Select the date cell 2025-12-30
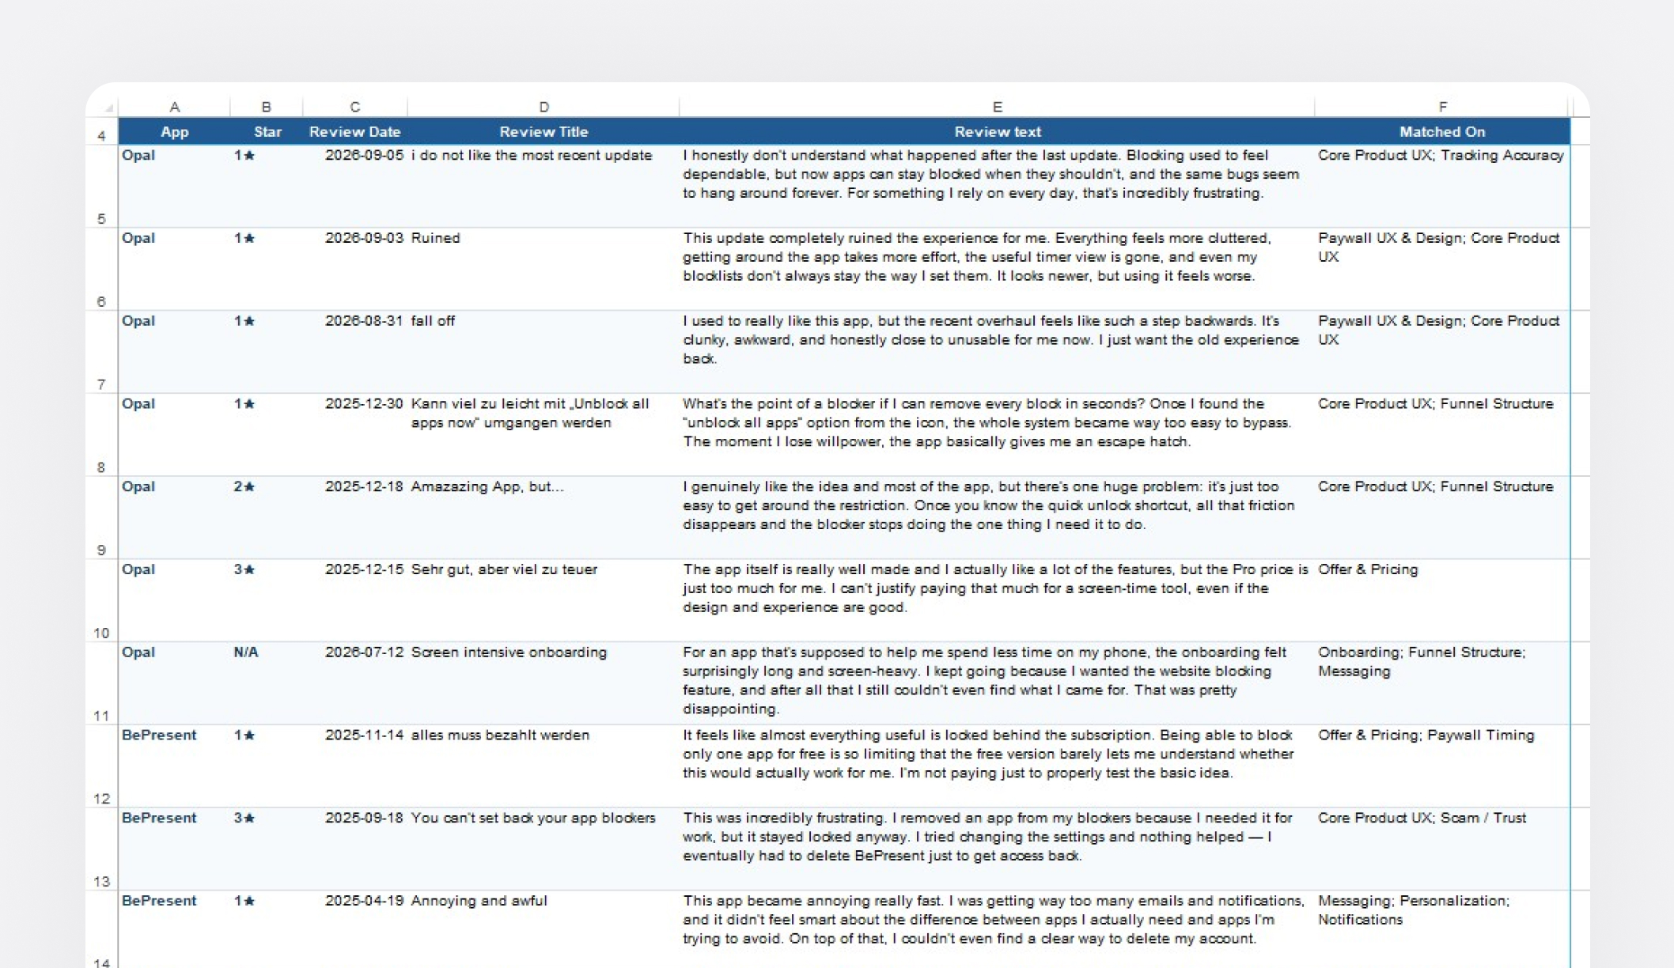This screenshot has height=968, width=1674. 355,435
